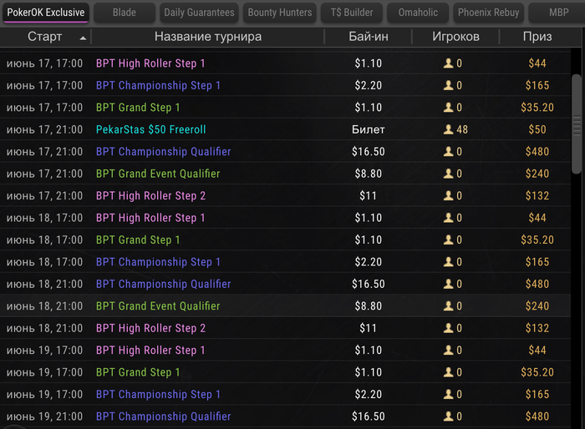Screen dimensions: 585x429
Task: Sort by Название турнира column header
Action: coord(207,37)
